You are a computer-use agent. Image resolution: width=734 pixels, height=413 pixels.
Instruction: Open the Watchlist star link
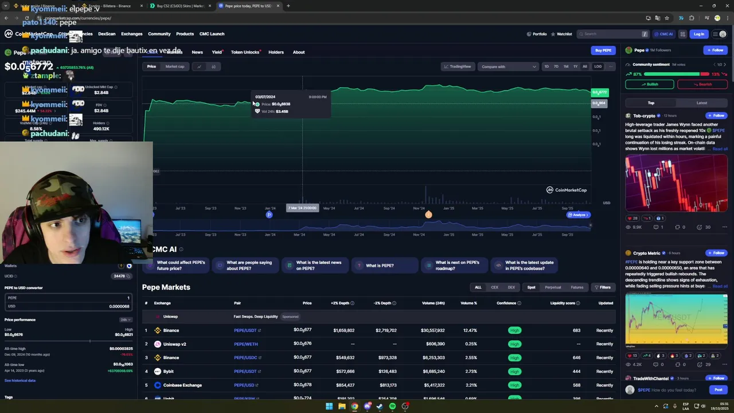coord(561,34)
